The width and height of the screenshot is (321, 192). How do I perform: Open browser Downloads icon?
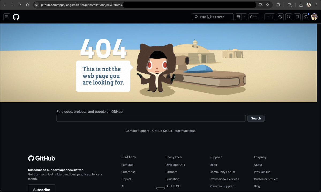(x=301, y=5)
